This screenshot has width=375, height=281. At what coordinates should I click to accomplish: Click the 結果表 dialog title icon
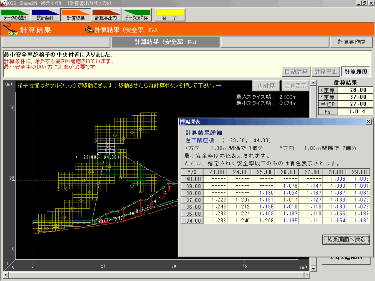coord(182,122)
